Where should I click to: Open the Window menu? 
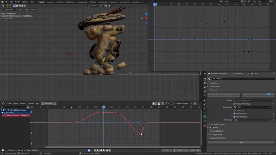[x=25, y=2]
